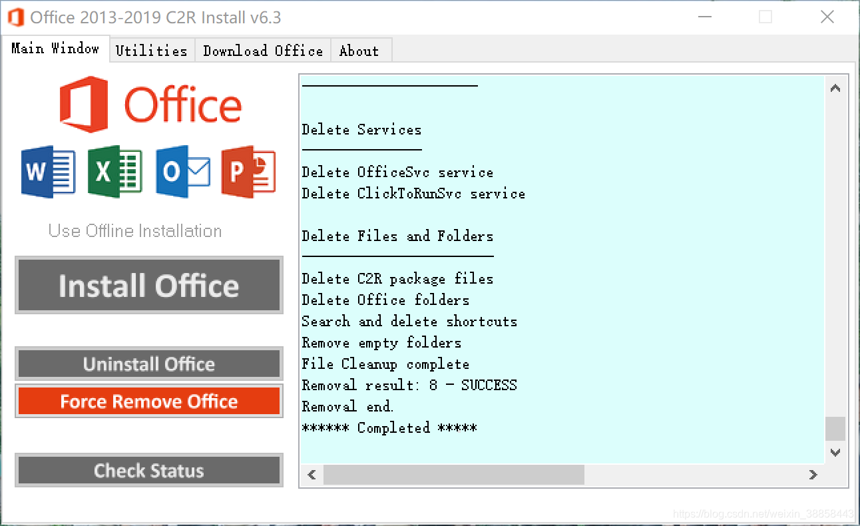Screen dimensions: 860x526
Task: Click 'File Cleanup complete' log line
Action: coord(385,364)
